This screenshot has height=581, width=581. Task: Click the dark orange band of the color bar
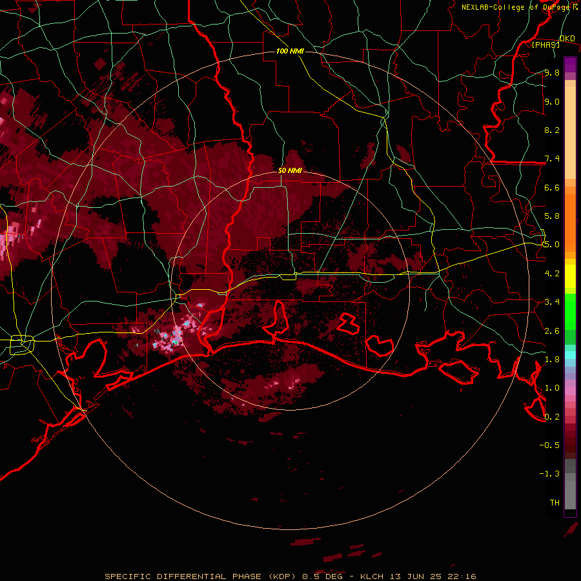[570, 223]
